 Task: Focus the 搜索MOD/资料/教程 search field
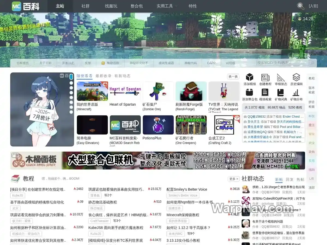(x=283, y=63)
